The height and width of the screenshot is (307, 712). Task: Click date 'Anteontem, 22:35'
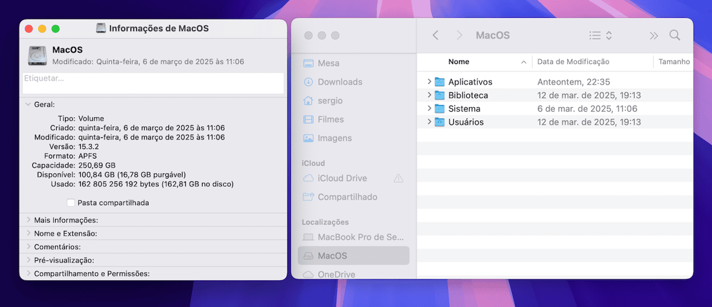574,82
